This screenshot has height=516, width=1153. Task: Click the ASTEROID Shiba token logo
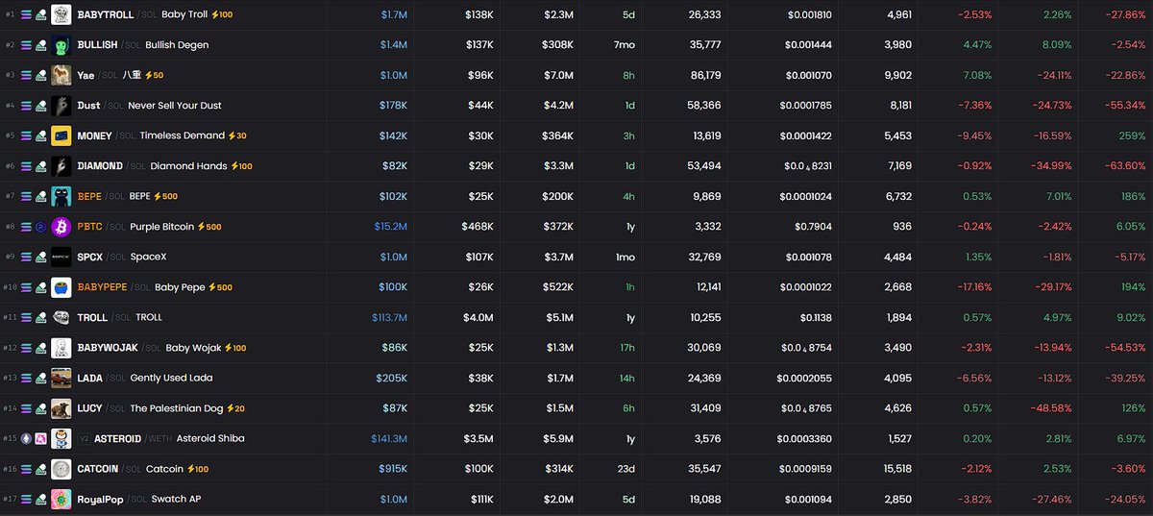(61, 438)
